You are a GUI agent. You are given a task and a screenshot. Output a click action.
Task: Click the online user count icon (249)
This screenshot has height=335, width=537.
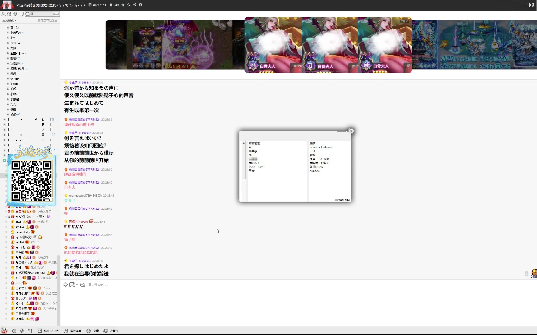111,5
